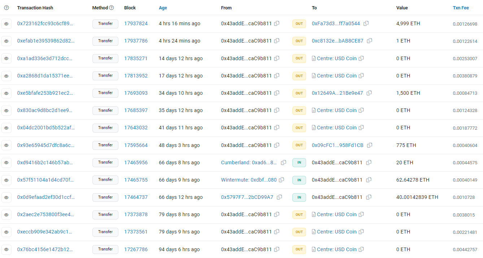Copy the To address 0xFa73d3...ff7a0544
The width and height of the screenshot is (483, 258).
click(366, 23)
